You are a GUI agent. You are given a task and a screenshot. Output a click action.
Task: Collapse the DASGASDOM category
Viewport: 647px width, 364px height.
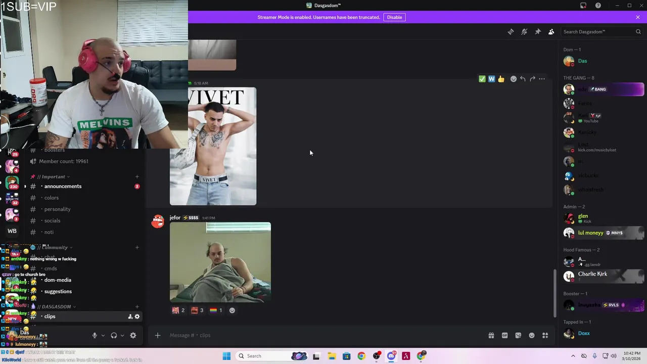(53, 306)
